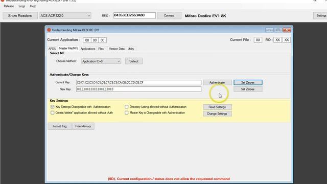Image resolution: width=327 pixels, height=184 pixels.
Task: Click the Mifare Desfire EV1 8K label
Action: pyautogui.click(x=205, y=16)
